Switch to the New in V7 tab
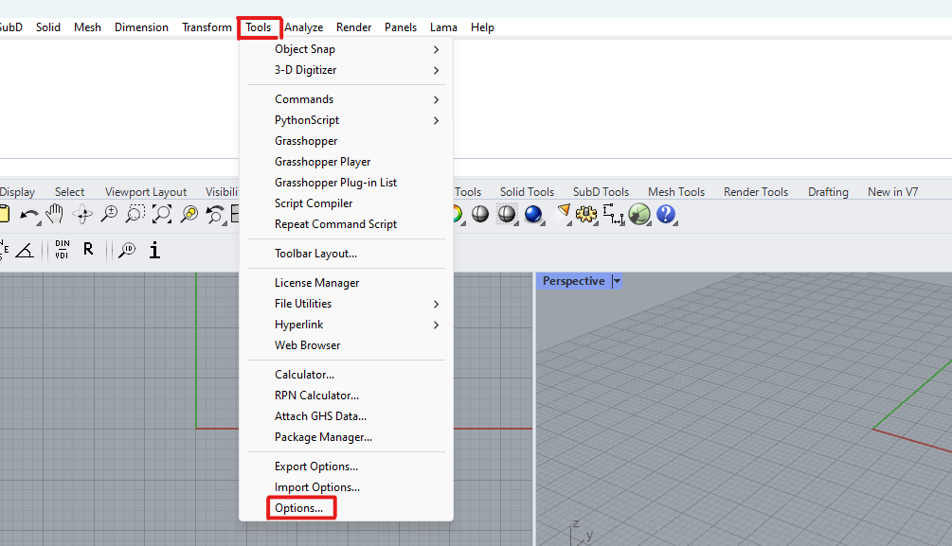 [x=892, y=192]
